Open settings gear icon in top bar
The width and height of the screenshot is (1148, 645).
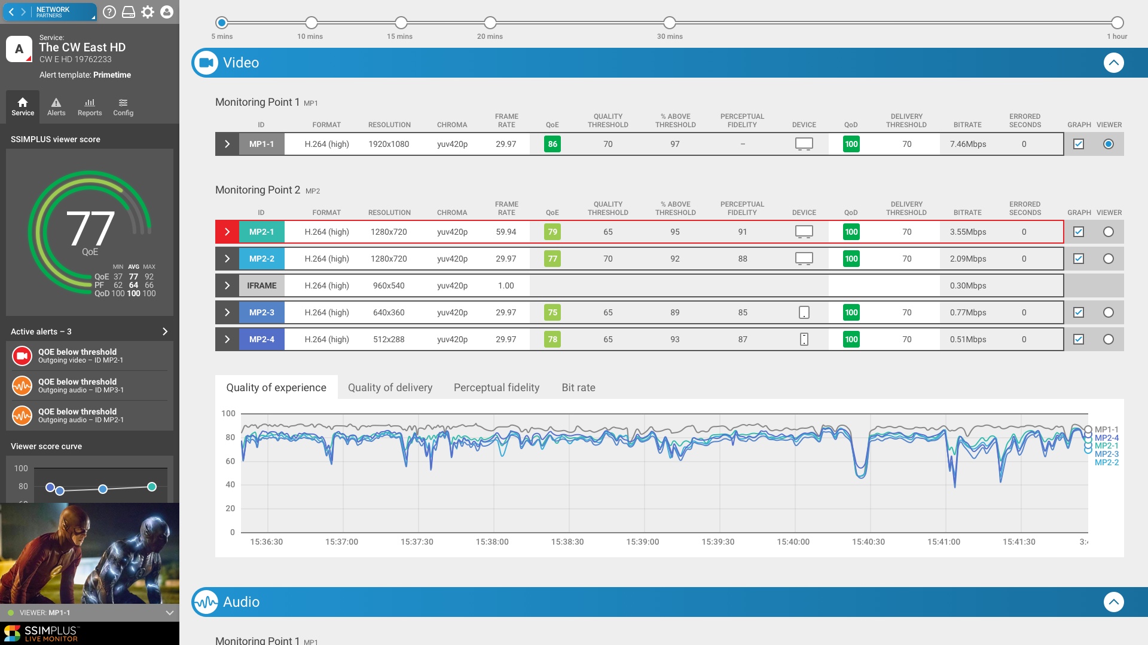tap(148, 12)
